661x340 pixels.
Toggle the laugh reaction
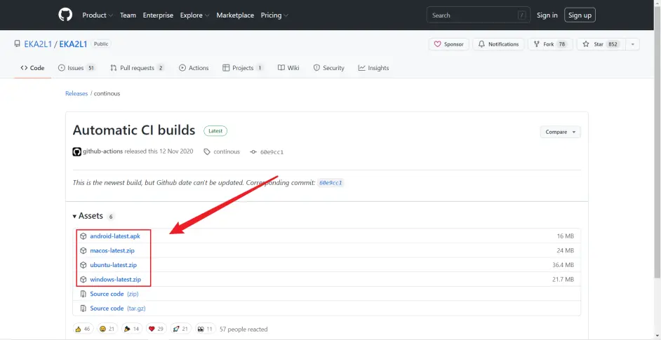[x=107, y=329]
